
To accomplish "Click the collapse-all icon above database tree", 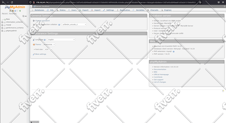I will (23, 16).
